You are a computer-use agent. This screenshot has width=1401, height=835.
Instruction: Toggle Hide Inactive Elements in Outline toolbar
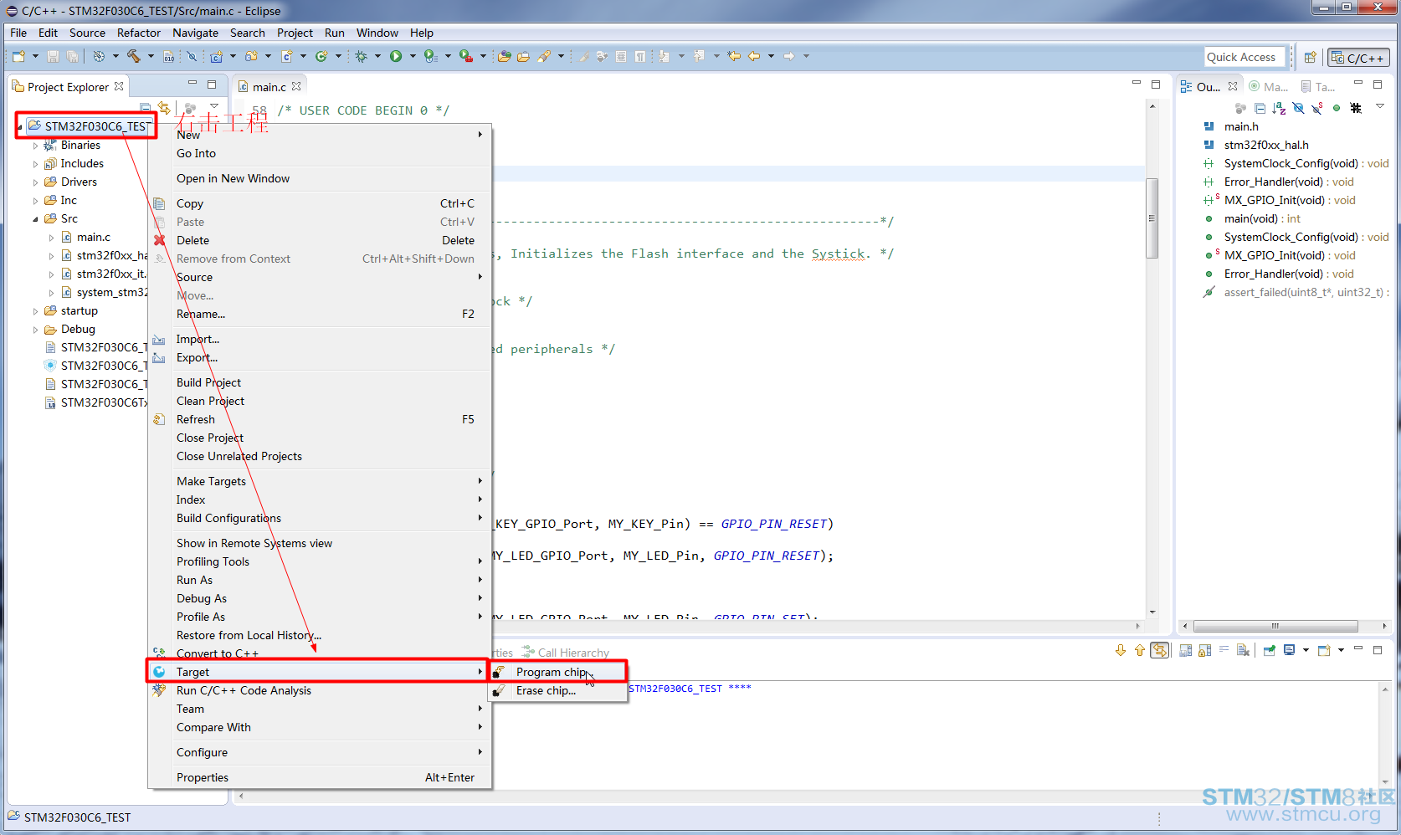click(1356, 108)
